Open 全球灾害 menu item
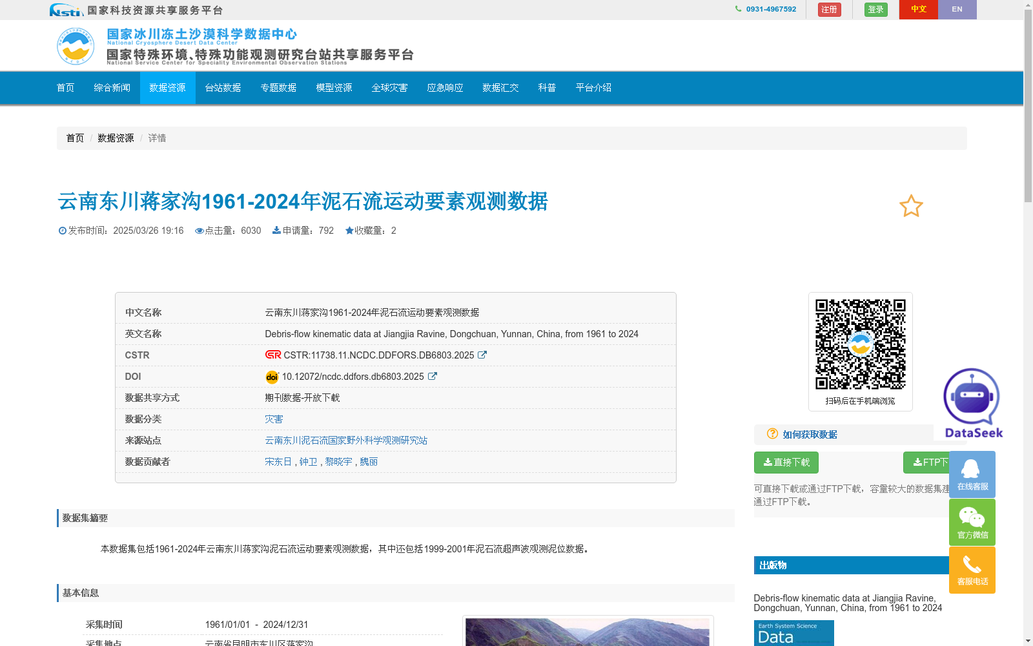The height and width of the screenshot is (646, 1033). point(390,88)
